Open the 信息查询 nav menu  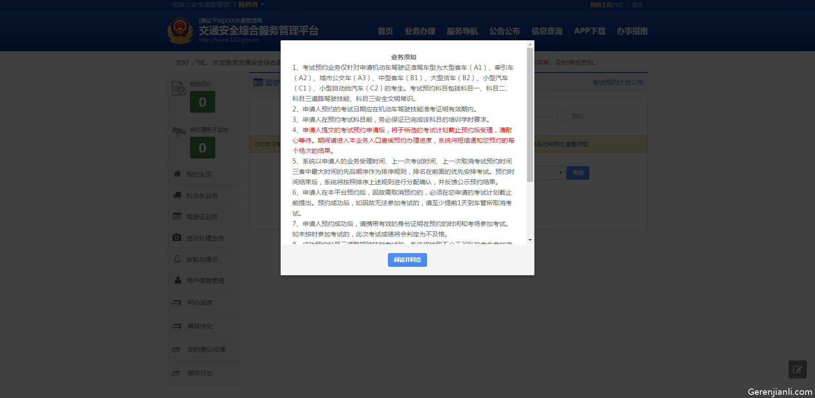point(547,31)
